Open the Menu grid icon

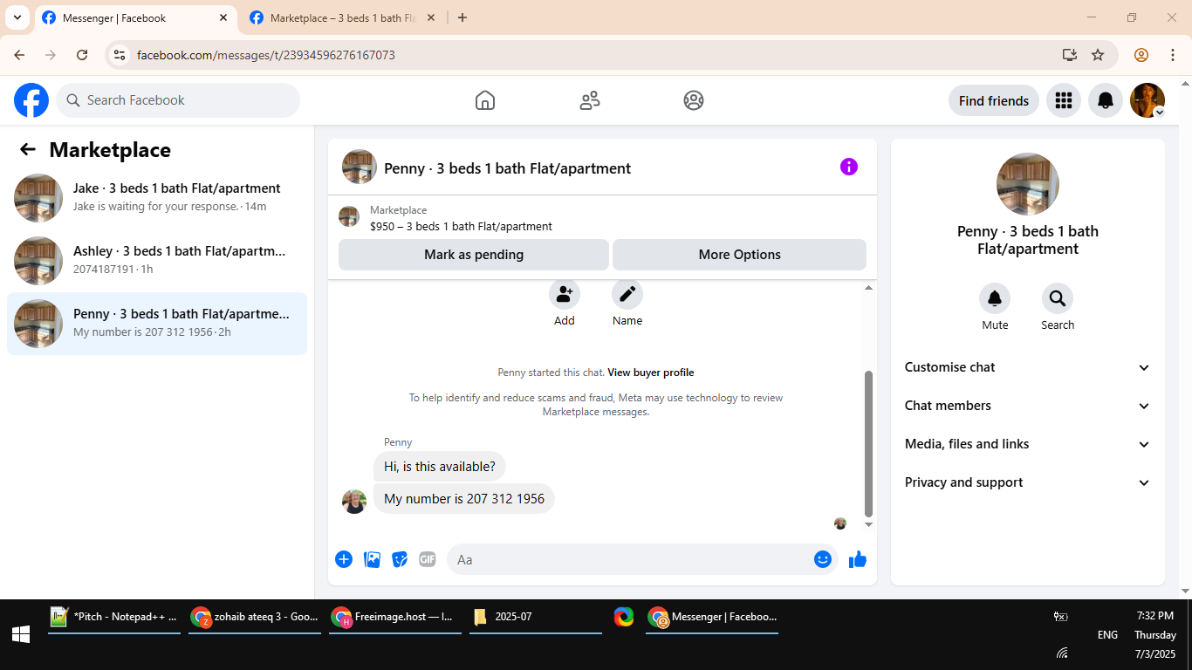(1063, 100)
